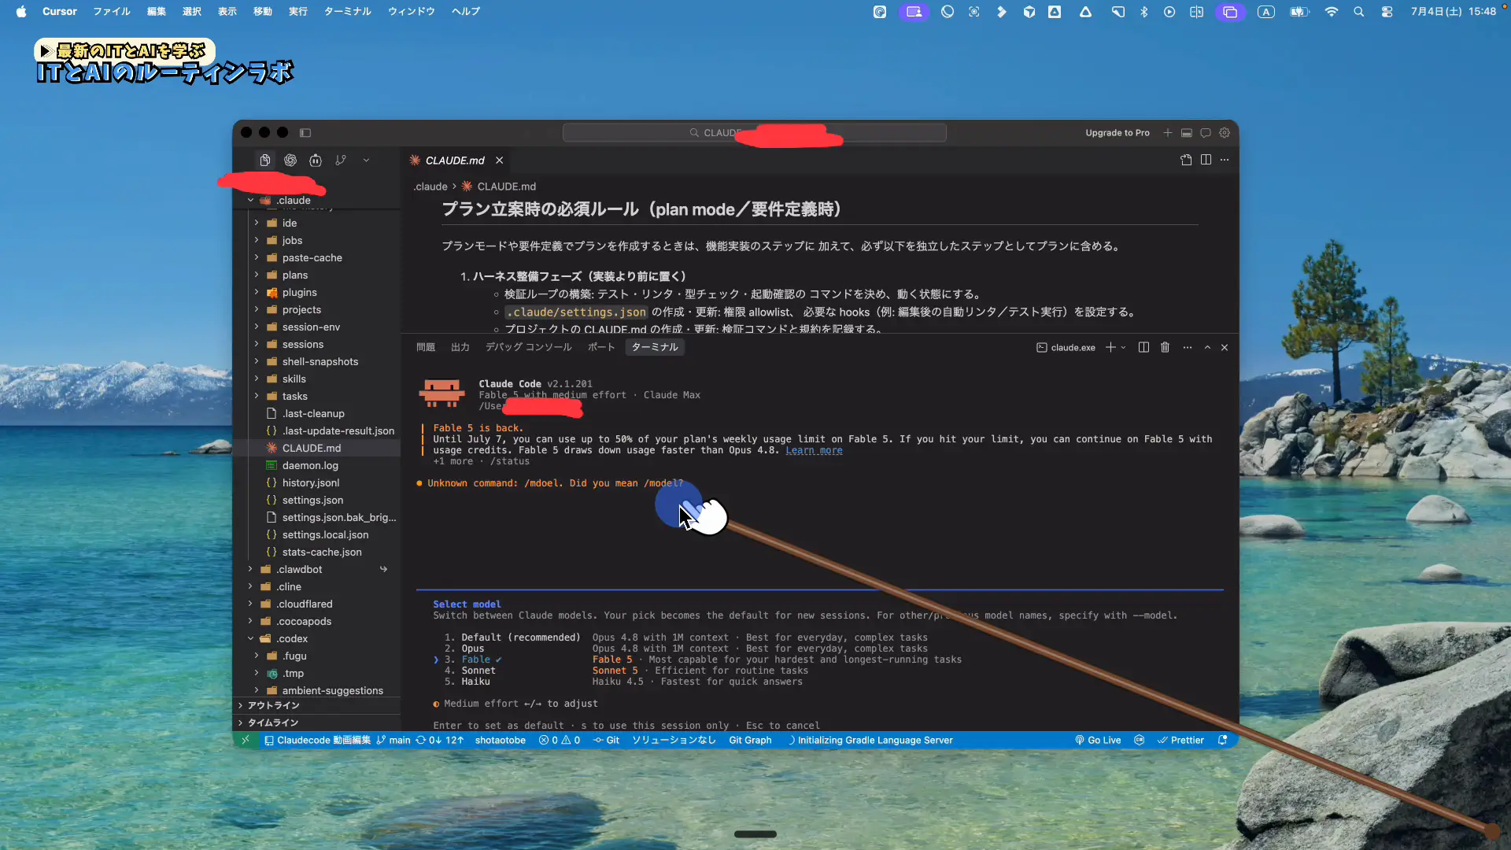Open errors and warnings count in status bar
The width and height of the screenshot is (1511, 850).
560,740
